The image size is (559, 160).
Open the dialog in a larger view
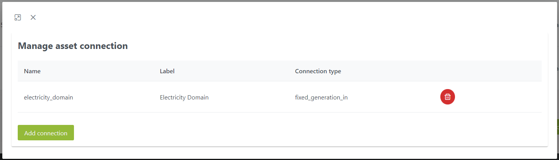pyautogui.click(x=18, y=17)
